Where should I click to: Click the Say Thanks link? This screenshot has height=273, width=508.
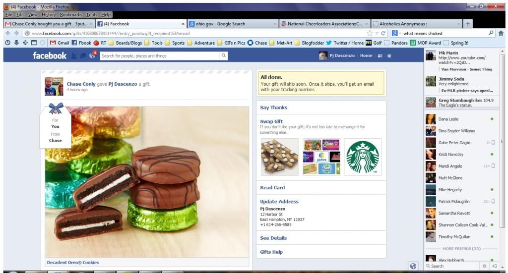273,108
